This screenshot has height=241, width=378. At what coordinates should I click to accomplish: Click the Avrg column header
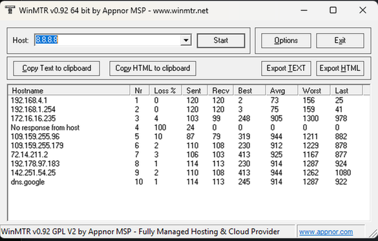[x=282, y=90]
